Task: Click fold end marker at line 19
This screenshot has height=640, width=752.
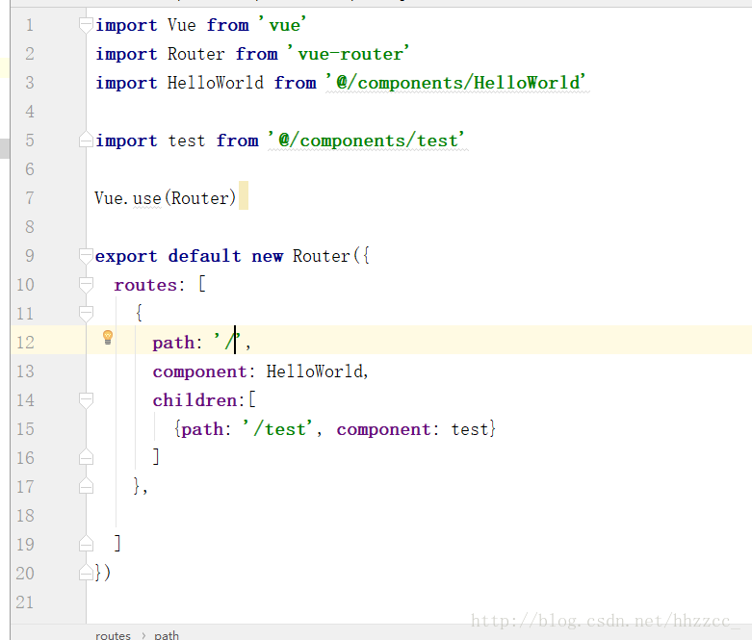Action: pyautogui.click(x=86, y=543)
